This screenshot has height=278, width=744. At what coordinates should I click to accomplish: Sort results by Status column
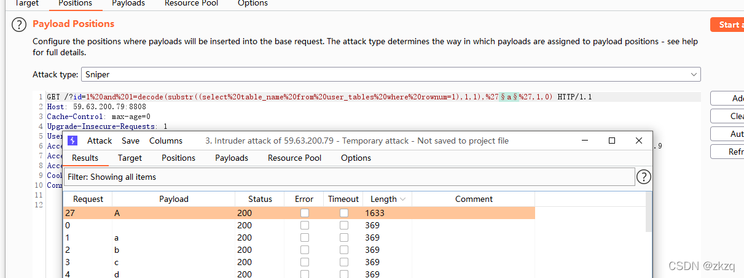pyautogui.click(x=260, y=199)
